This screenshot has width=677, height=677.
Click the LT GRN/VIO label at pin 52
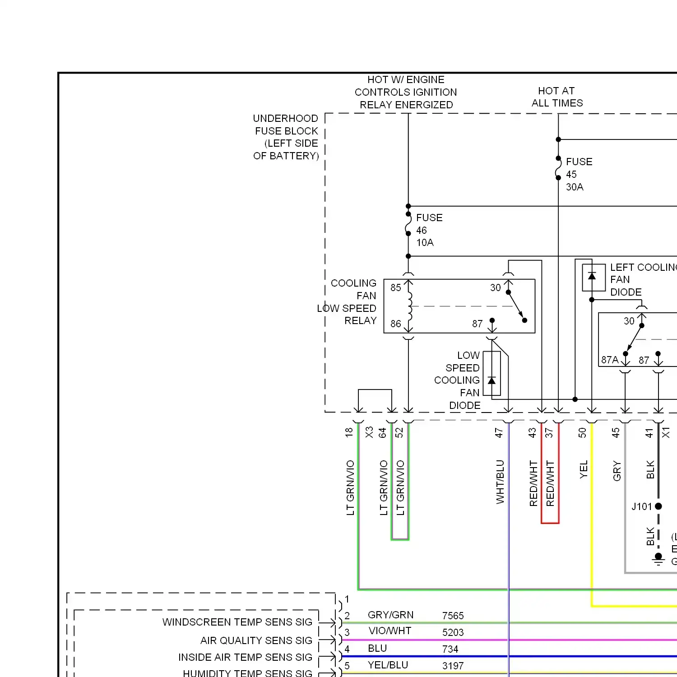400,487
